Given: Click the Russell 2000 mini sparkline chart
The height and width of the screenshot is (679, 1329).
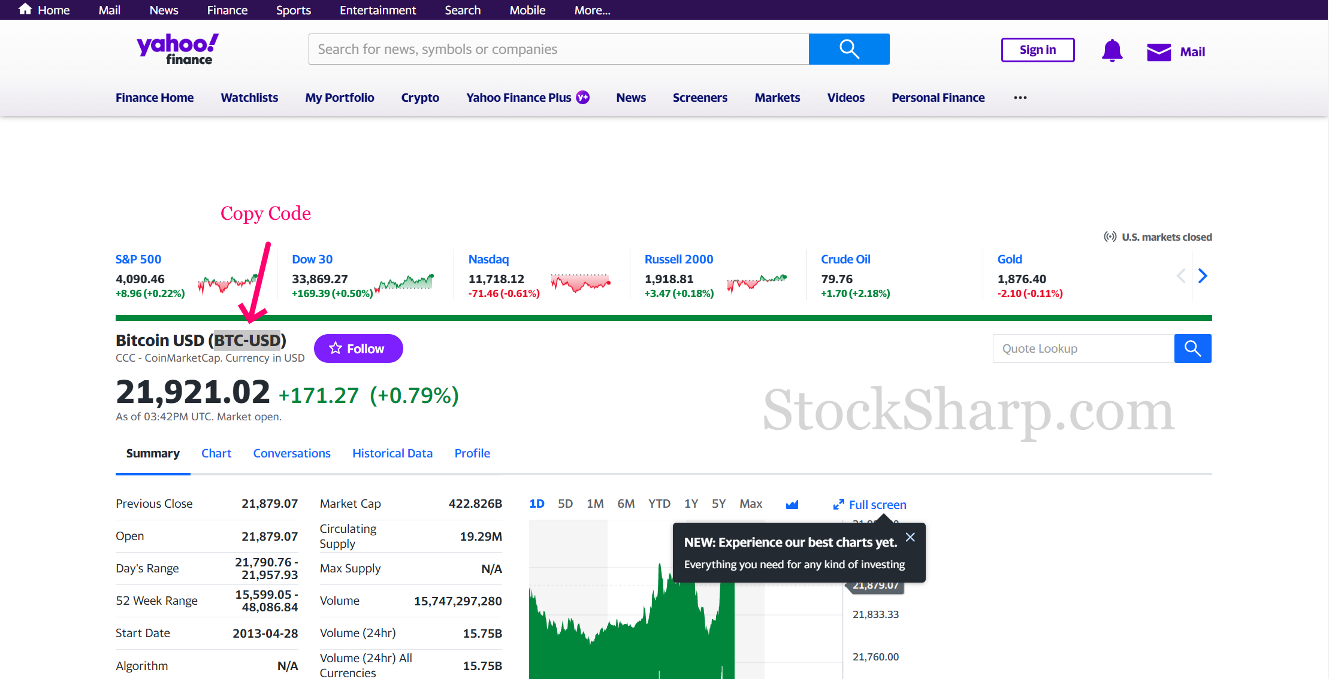Looking at the screenshot, I should (757, 283).
